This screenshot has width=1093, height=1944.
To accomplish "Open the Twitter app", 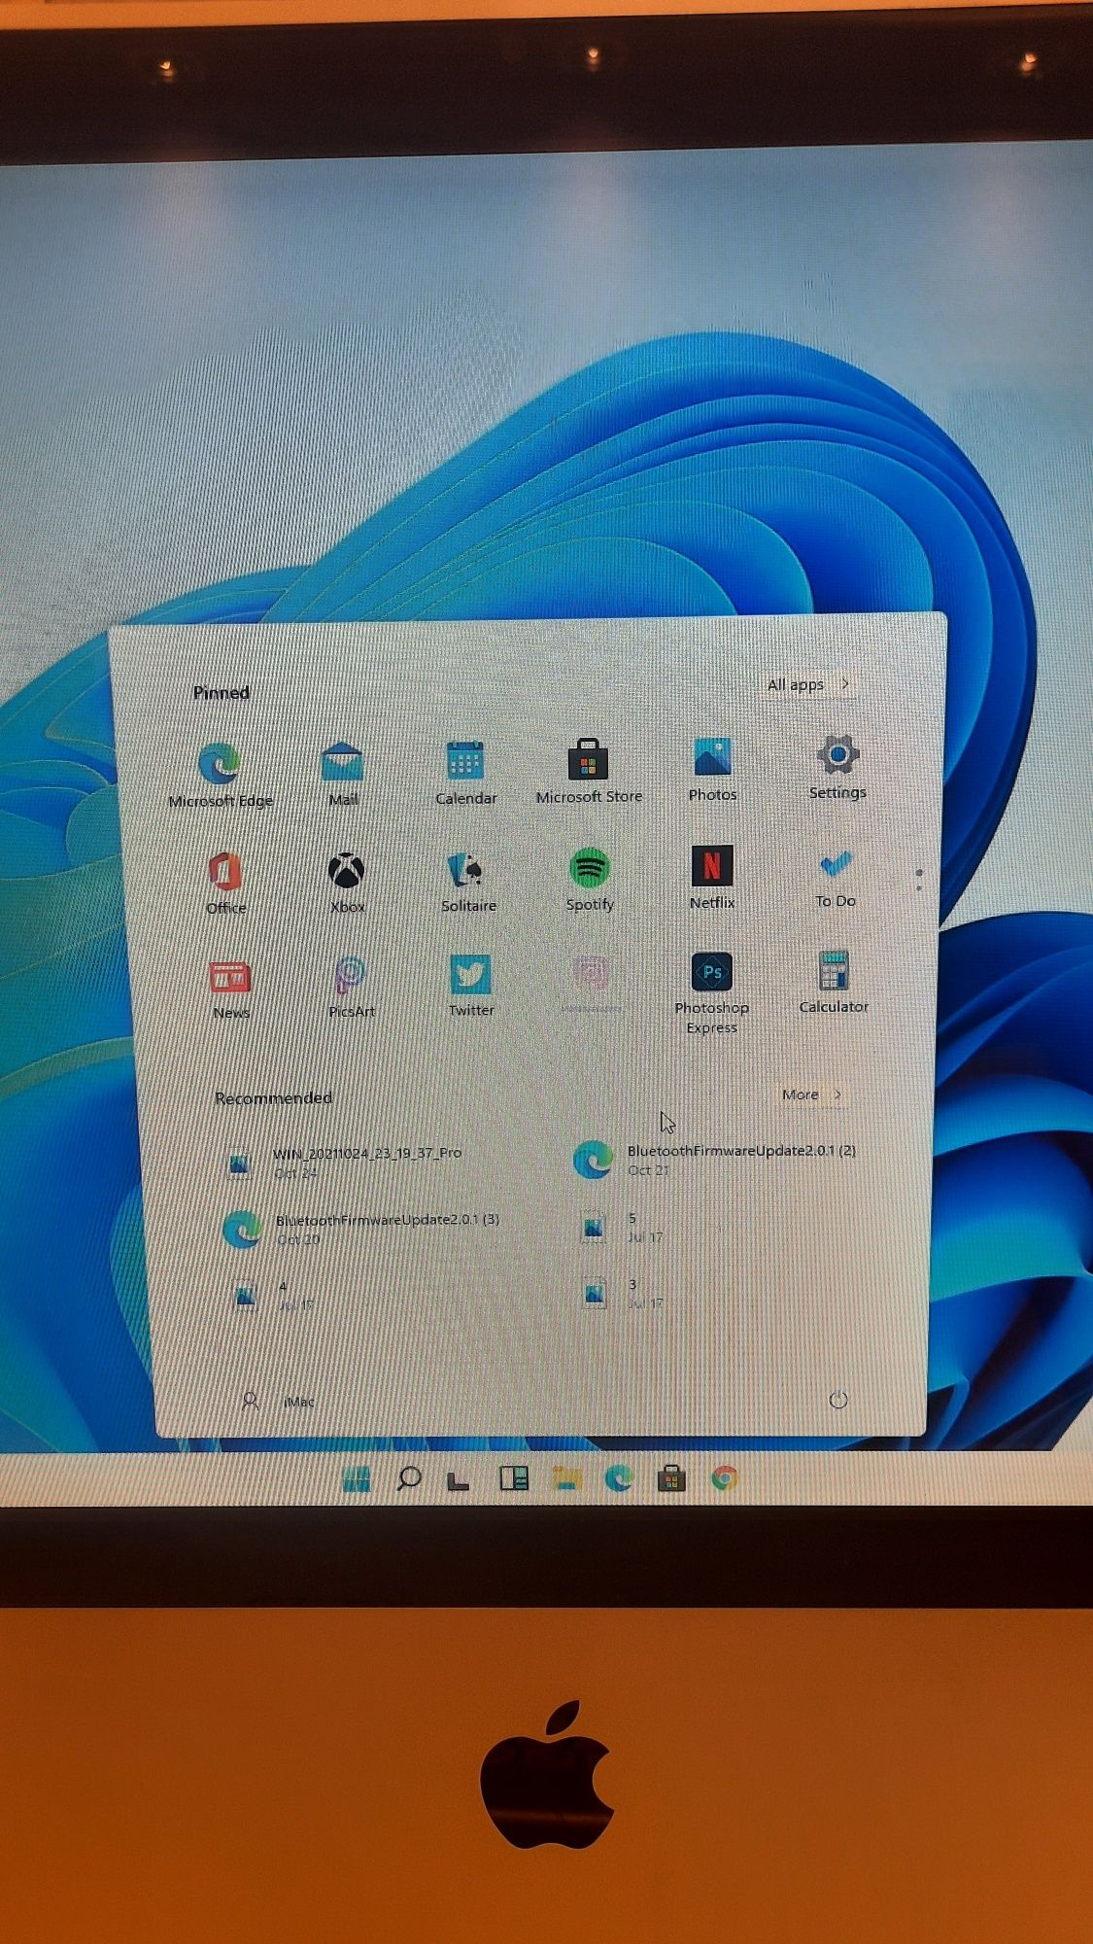I will point(471,986).
